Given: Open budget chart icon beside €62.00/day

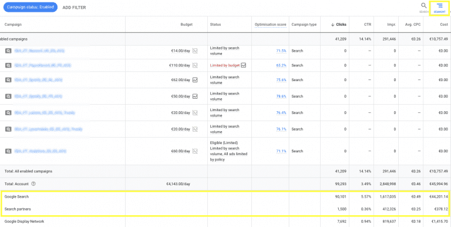Looking at the screenshot, I should [195, 80].
